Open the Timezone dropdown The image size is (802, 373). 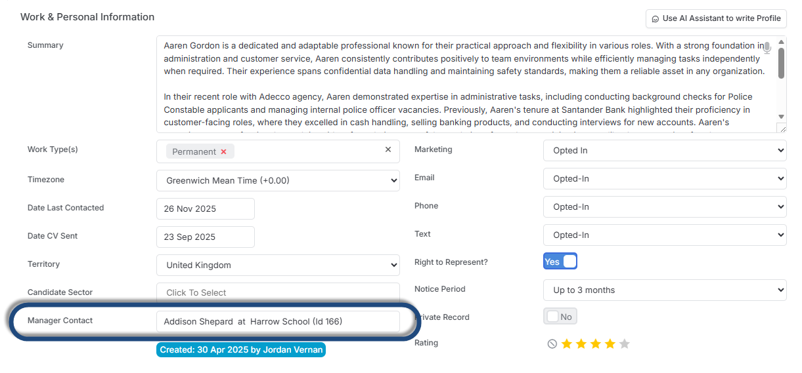point(278,180)
